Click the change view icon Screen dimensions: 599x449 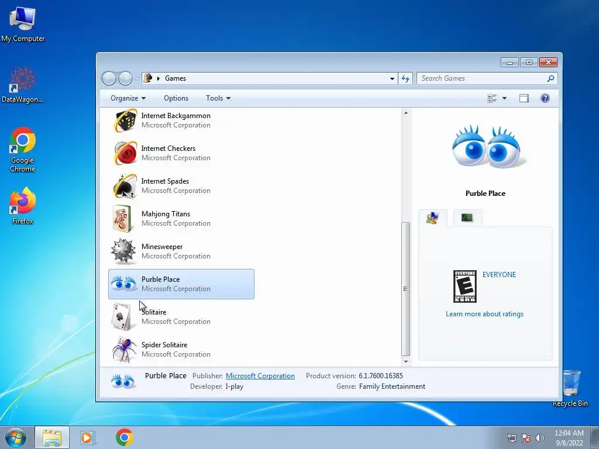pos(492,98)
